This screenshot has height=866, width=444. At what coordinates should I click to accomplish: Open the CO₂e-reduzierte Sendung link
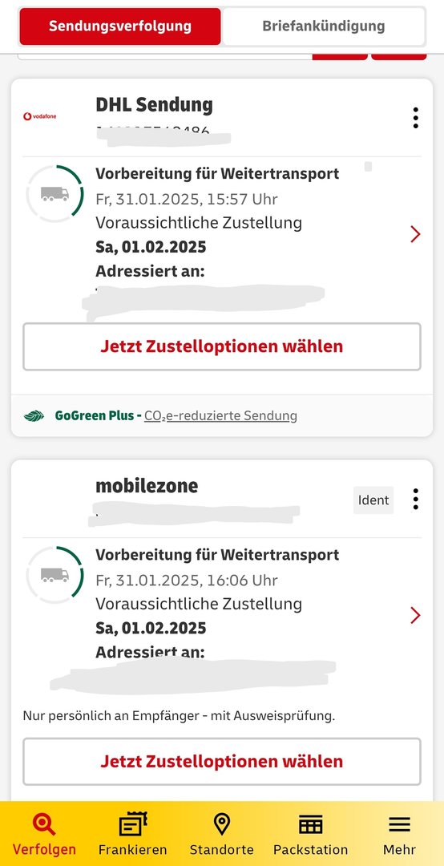pyautogui.click(x=220, y=416)
